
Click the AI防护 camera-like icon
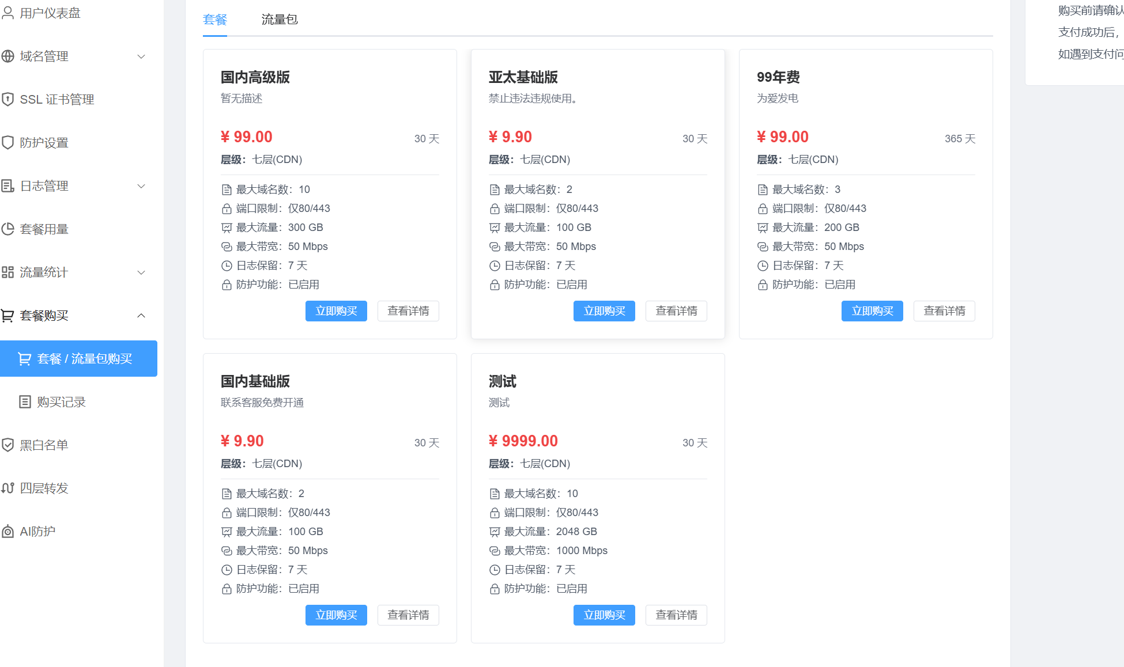[7, 531]
